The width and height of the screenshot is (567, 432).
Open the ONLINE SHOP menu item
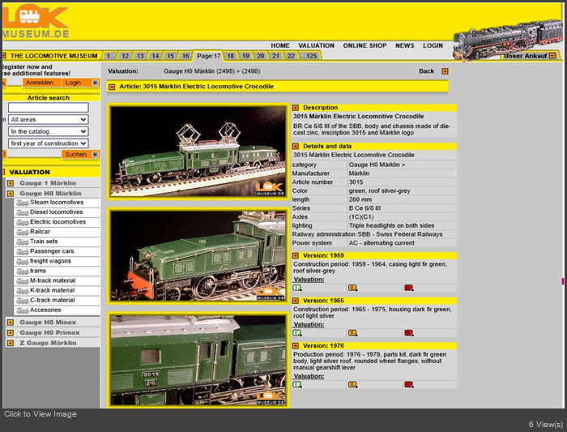364,45
